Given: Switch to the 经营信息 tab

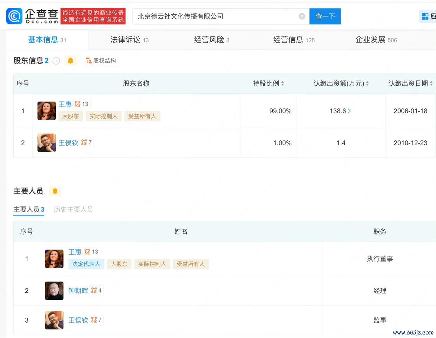Looking at the screenshot, I should (x=294, y=40).
